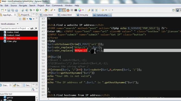The image size is (181, 101).
Task: Click the Open Perspective icon at top right
Action: [x=173, y=10]
